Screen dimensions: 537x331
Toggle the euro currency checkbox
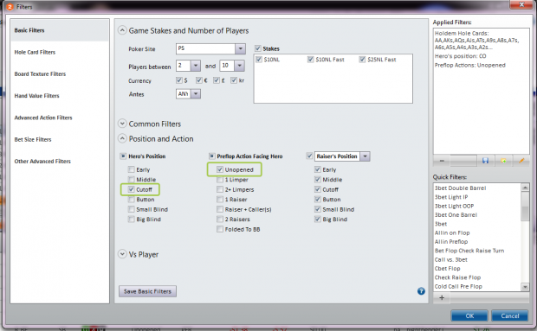[x=199, y=80]
